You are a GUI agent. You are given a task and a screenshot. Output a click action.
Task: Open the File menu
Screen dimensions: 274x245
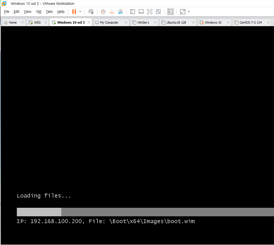pyautogui.click(x=7, y=12)
